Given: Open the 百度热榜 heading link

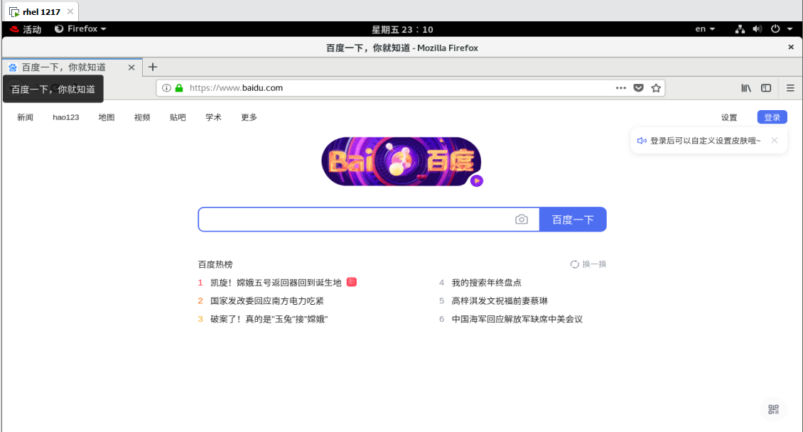Looking at the screenshot, I should pos(215,264).
